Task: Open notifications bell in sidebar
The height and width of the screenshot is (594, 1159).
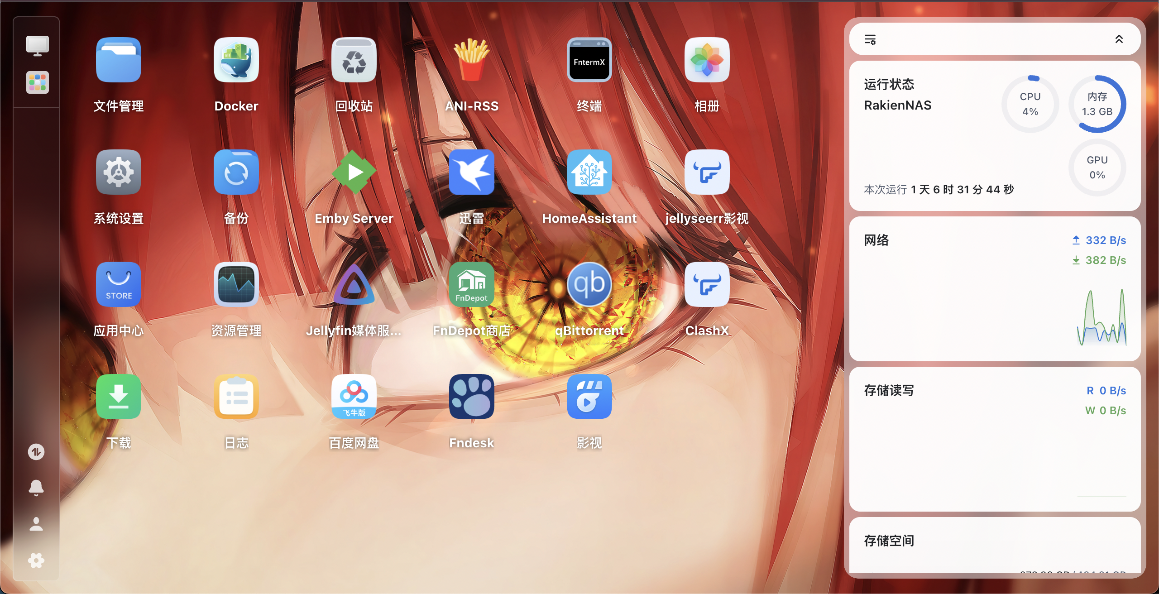Action: coord(36,488)
